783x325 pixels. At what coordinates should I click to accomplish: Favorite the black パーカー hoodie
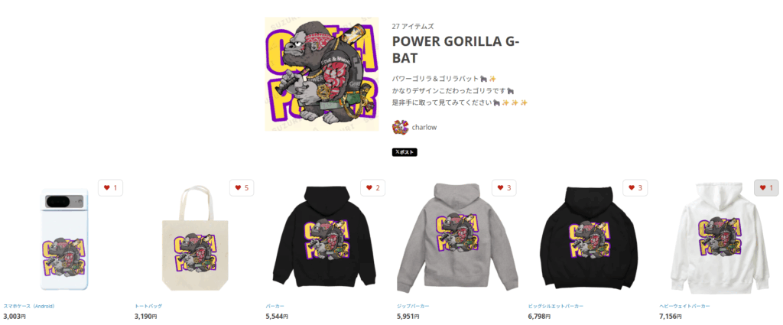[x=373, y=187]
